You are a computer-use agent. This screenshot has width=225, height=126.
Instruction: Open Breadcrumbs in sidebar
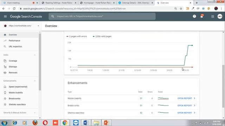(x=19, y=99)
